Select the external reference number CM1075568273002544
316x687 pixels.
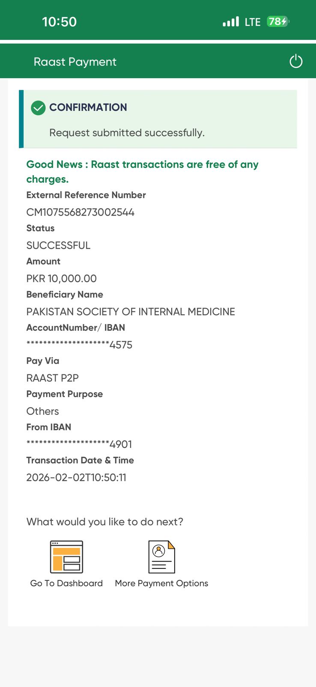click(x=80, y=212)
